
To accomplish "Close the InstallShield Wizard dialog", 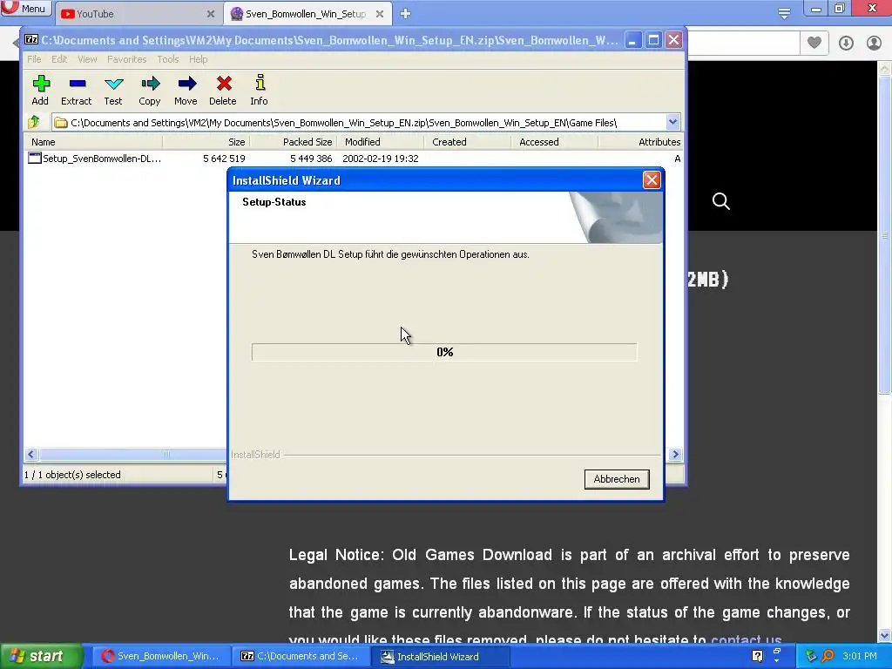I will 652,179.
